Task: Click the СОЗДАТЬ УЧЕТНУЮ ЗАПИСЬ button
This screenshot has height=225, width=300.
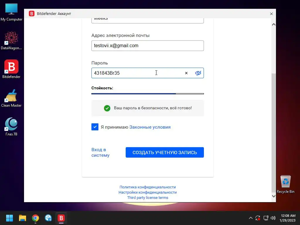Action: (x=165, y=152)
